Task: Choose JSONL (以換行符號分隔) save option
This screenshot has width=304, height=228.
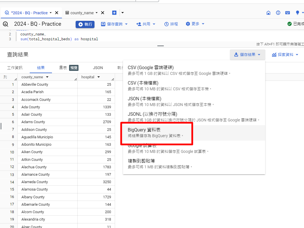Action: click(x=194, y=117)
